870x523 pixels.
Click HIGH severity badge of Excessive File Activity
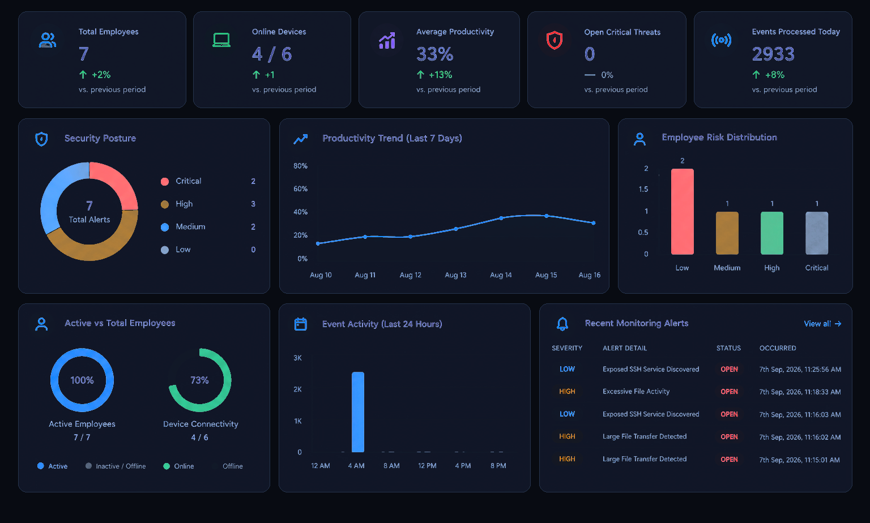click(x=567, y=392)
